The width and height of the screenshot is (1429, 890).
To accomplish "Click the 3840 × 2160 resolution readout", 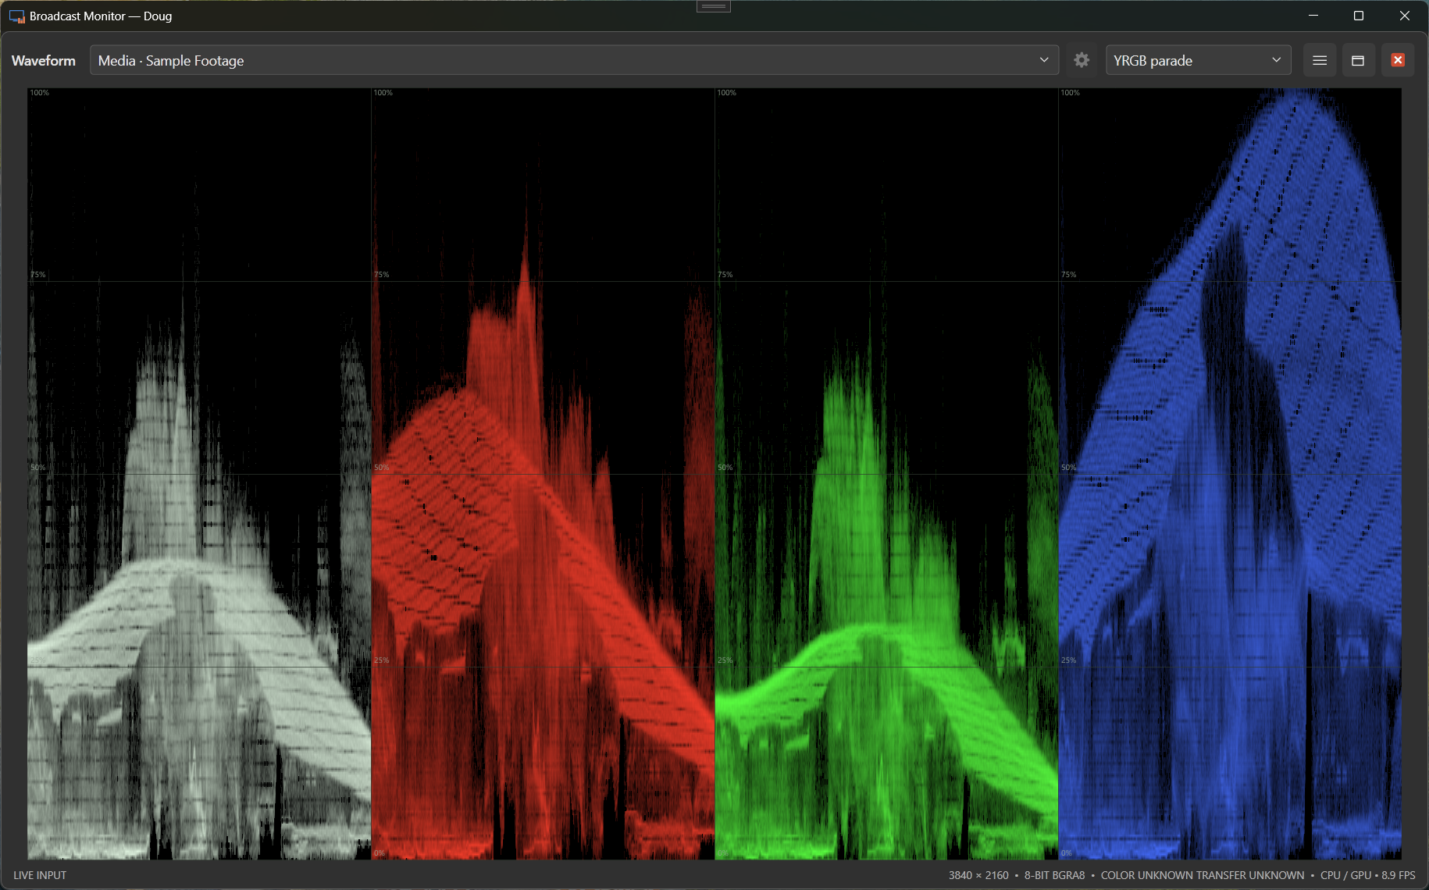I will [x=978, y=875].
